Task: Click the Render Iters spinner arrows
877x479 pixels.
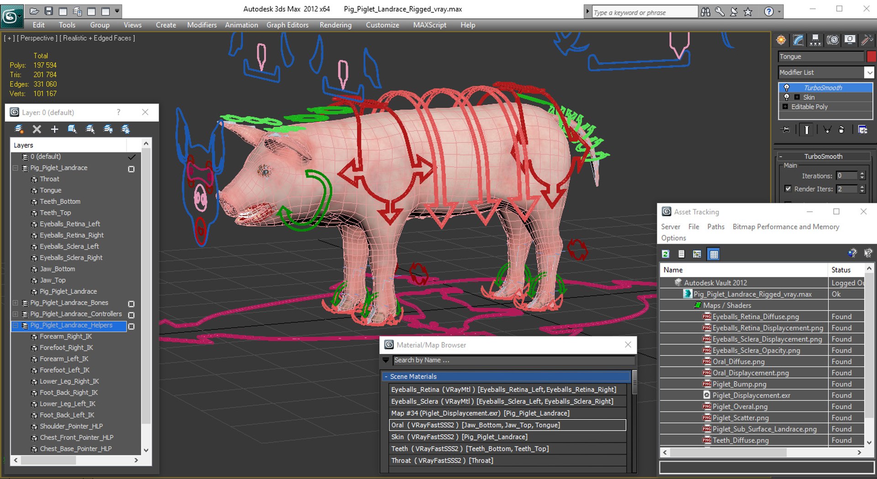Action: click(862, 189)
